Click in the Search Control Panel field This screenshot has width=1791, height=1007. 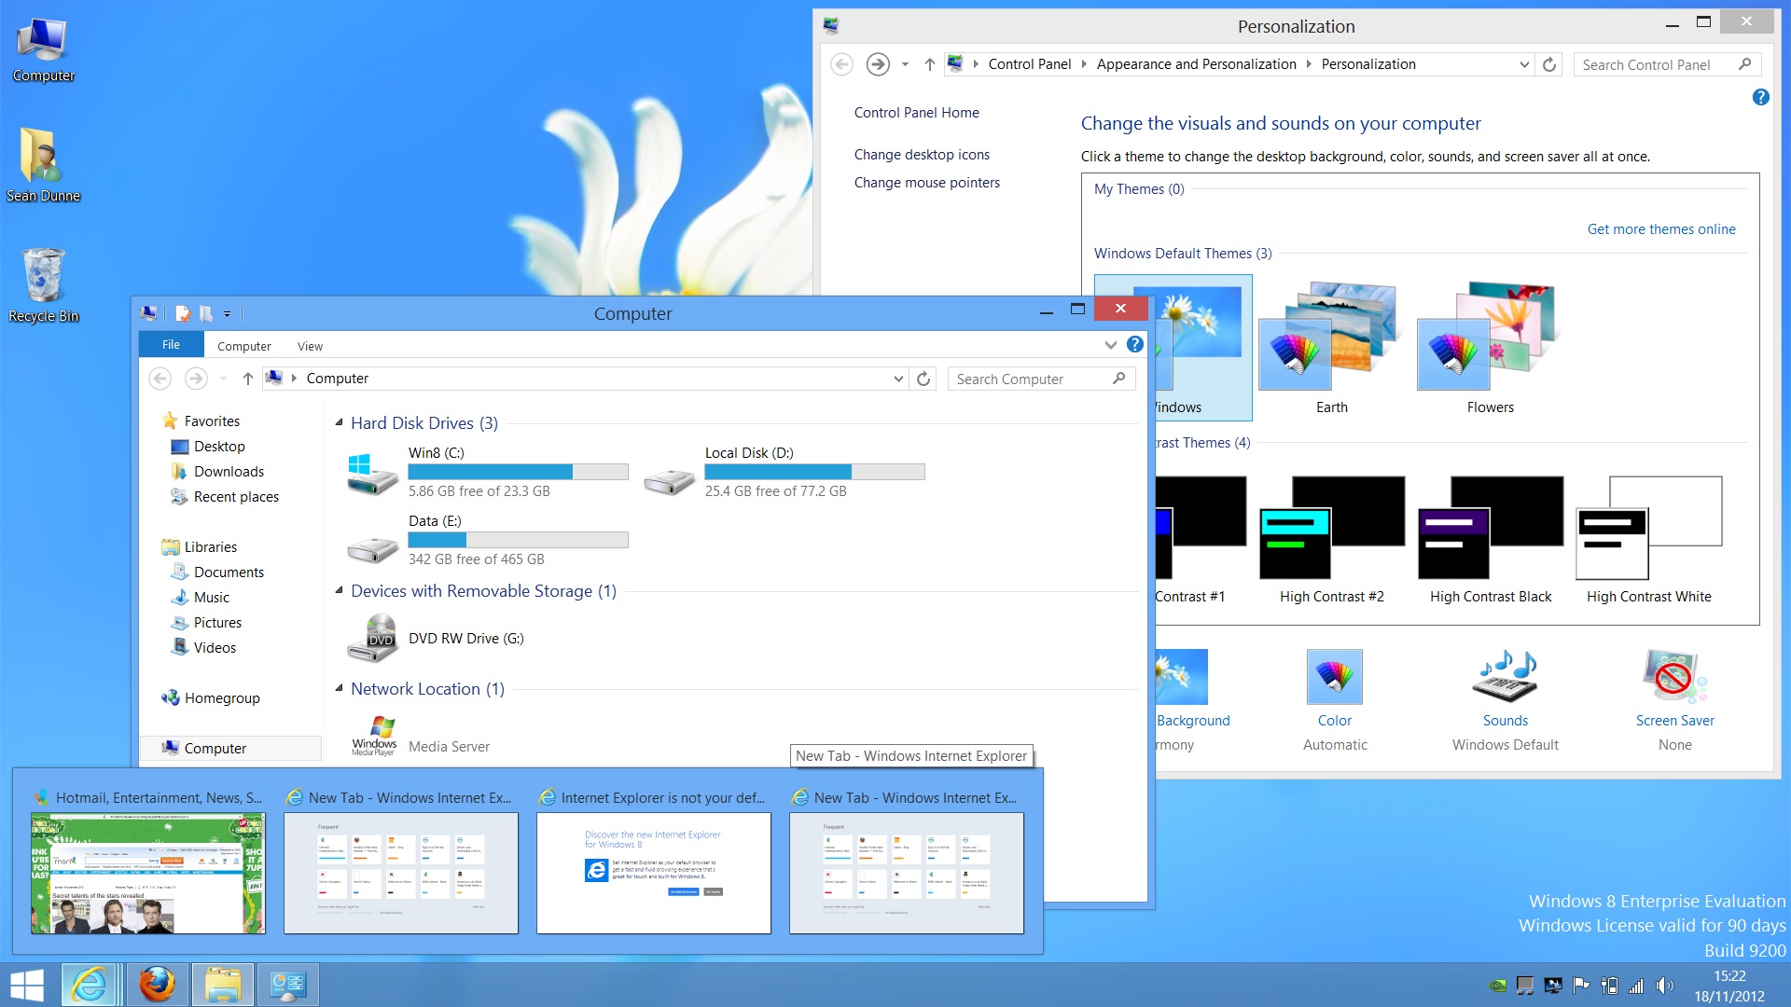(x=1658, y=64)
